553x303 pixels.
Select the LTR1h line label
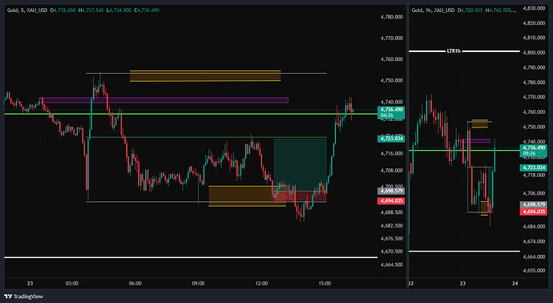click(454, 51)
